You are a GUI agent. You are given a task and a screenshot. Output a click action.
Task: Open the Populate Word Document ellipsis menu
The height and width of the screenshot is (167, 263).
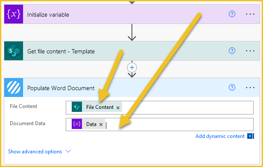tap(250, 88)
